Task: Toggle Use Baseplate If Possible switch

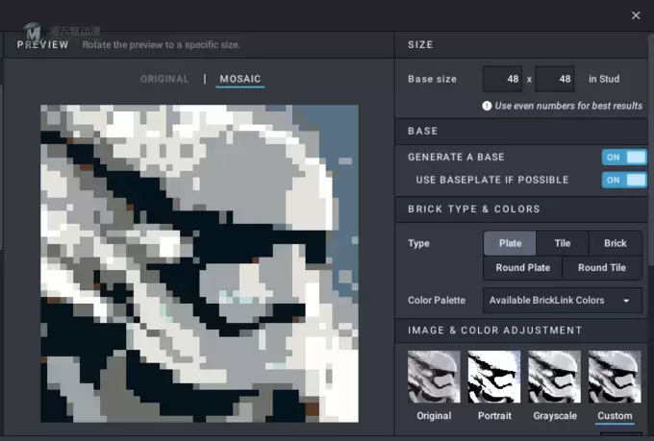Action: coord(624,180)
